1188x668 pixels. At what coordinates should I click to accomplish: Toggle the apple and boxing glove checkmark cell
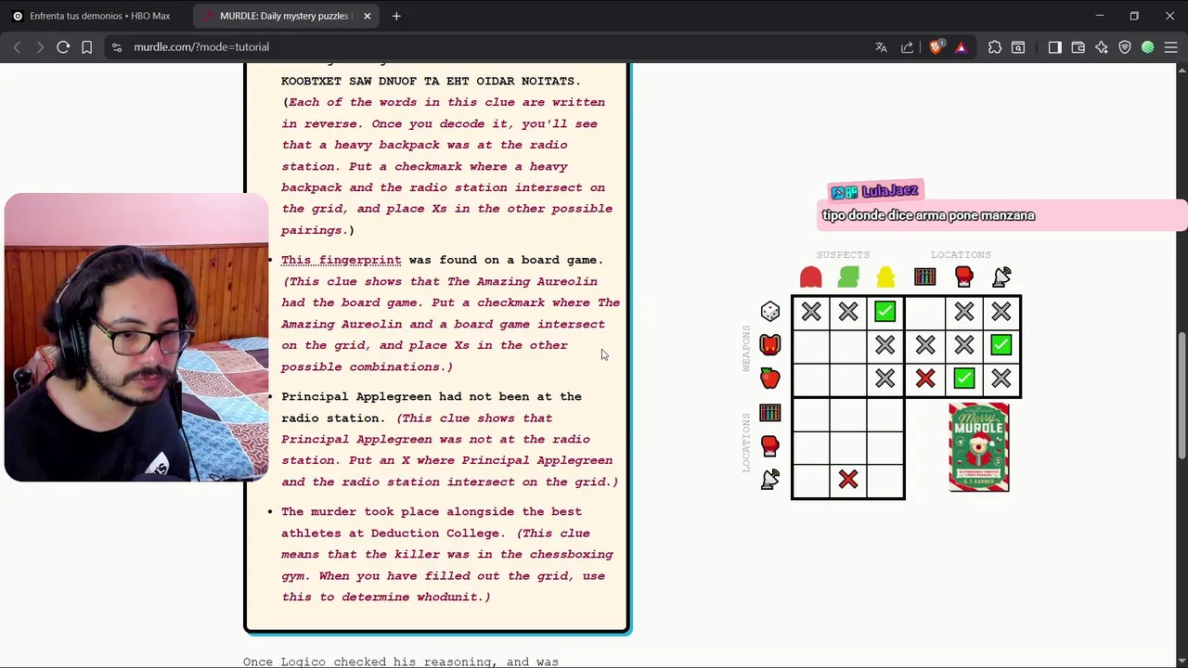coord(964,379)
